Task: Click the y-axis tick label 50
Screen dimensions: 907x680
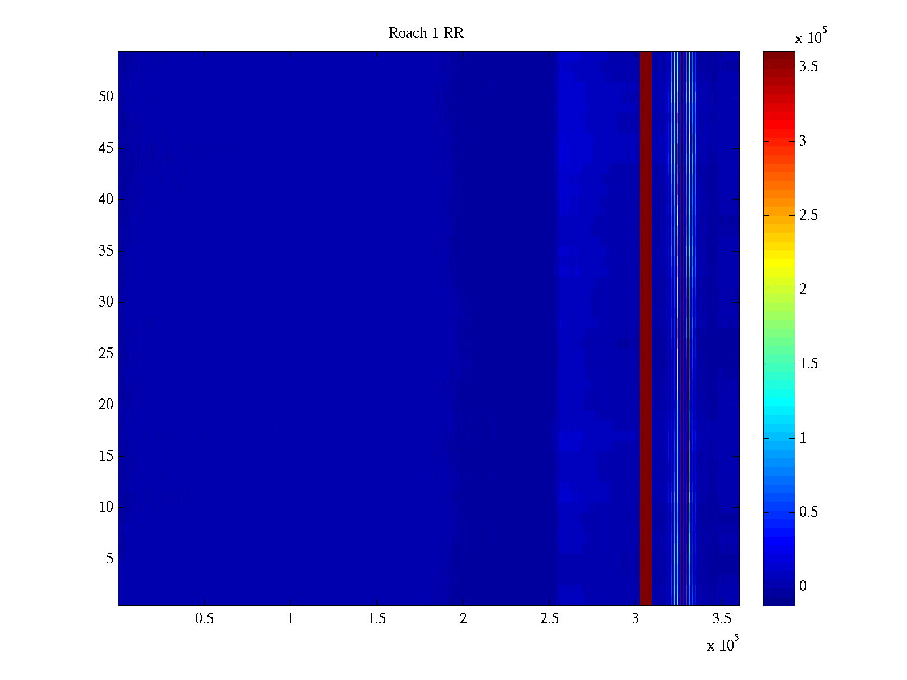Action: tap(106, 97)
